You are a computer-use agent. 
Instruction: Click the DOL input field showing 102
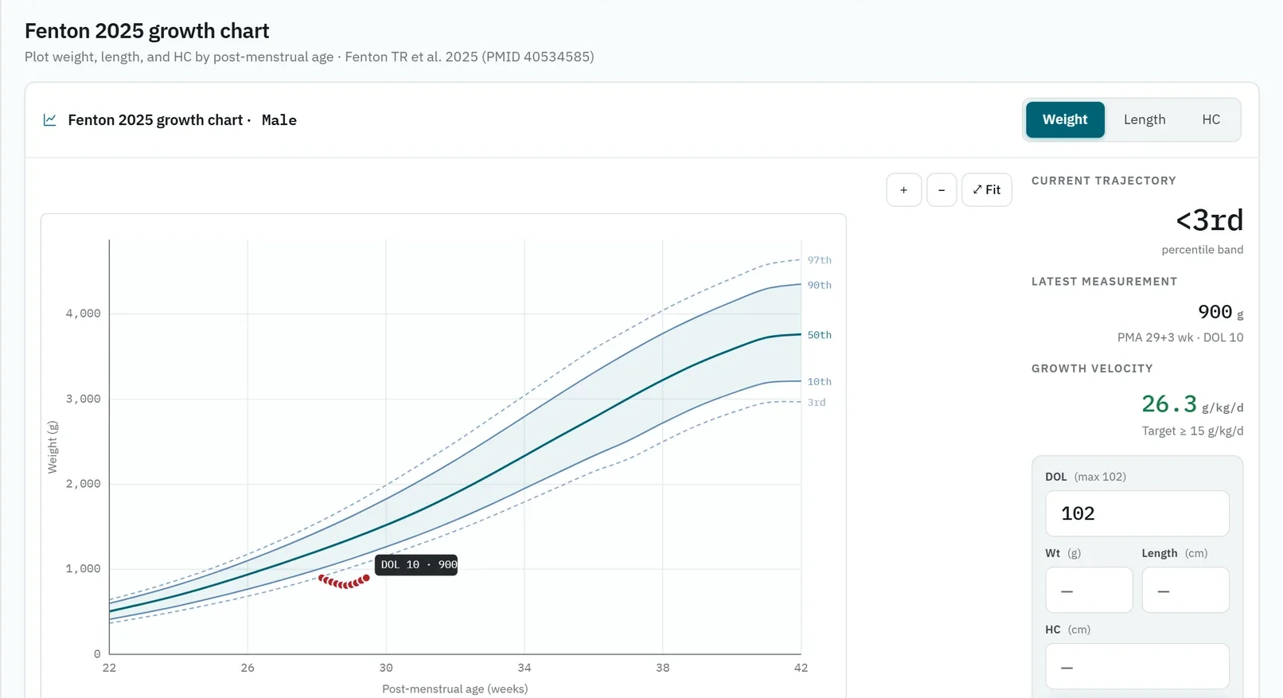(x=1137, y=513)
